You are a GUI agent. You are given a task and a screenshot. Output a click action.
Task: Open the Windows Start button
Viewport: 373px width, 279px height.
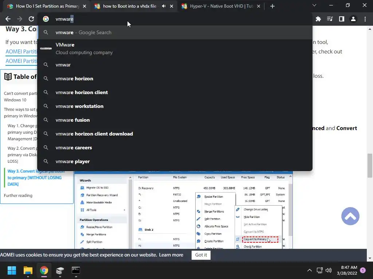(12, 270)
